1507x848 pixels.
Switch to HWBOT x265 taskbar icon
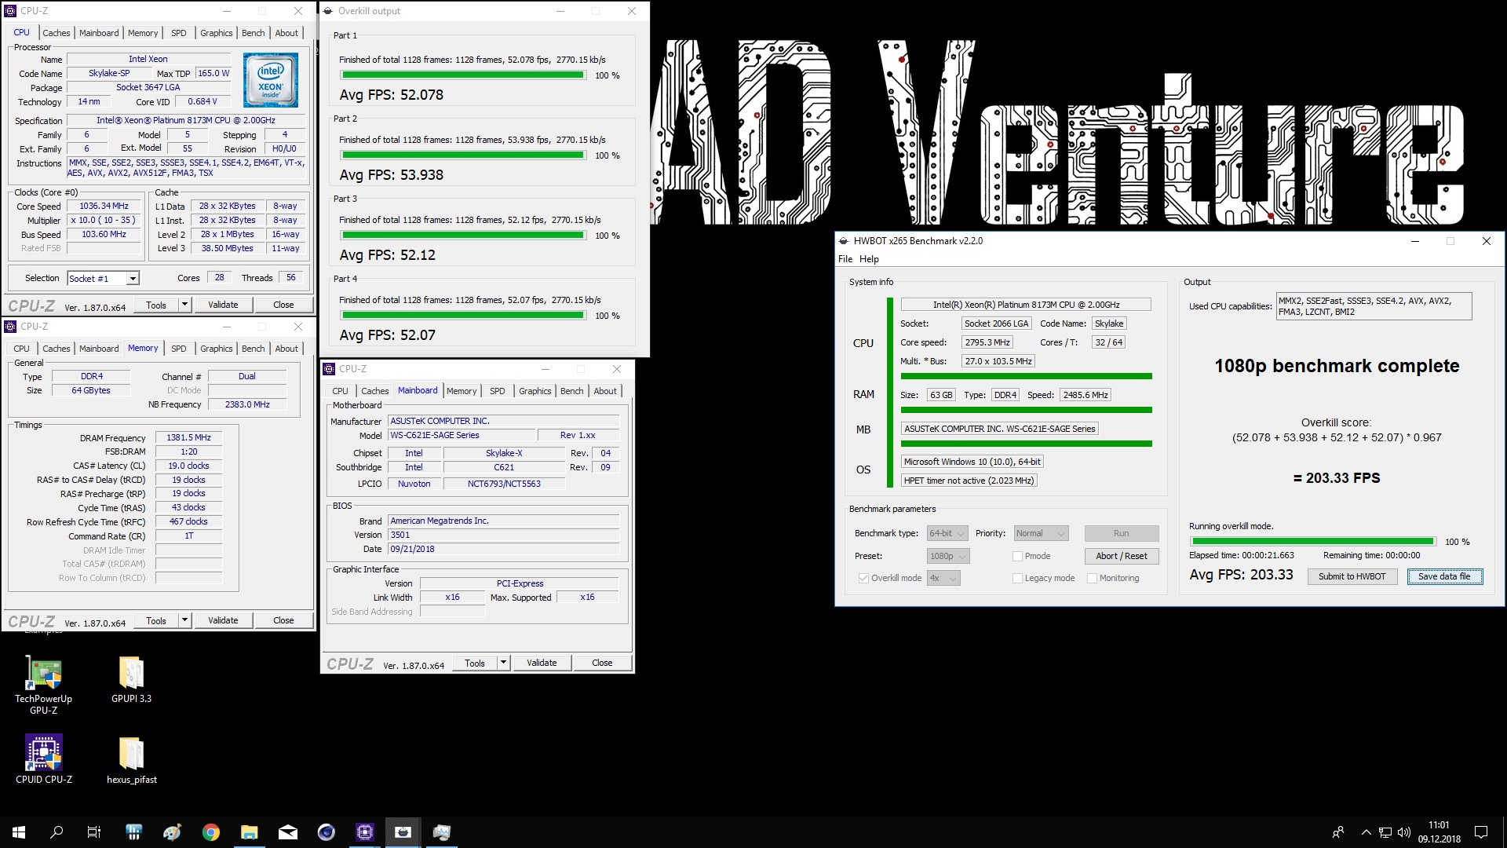click(403, 832)
